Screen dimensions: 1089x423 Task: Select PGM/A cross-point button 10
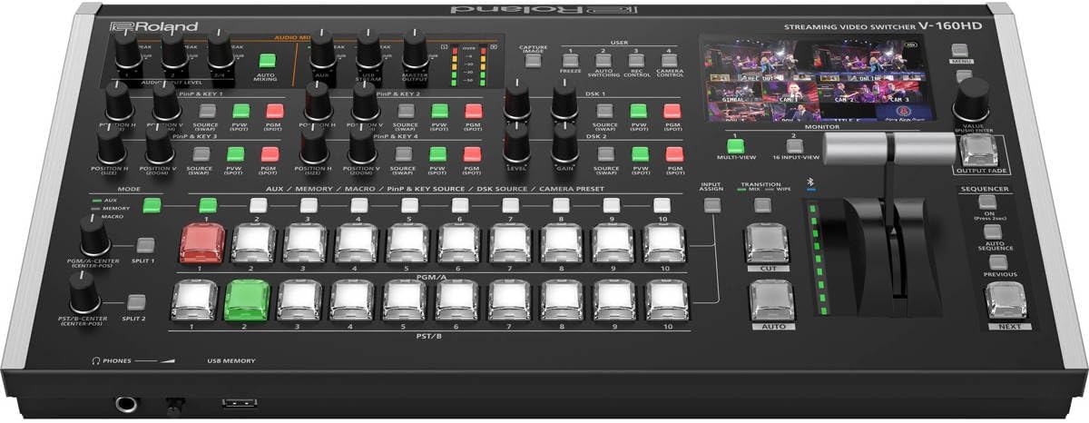[x=666, y=243]
